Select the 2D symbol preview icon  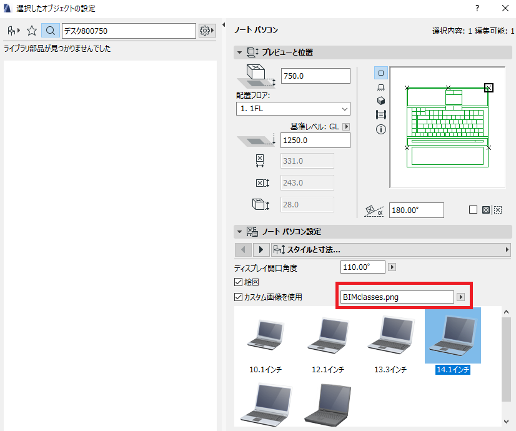380,73
